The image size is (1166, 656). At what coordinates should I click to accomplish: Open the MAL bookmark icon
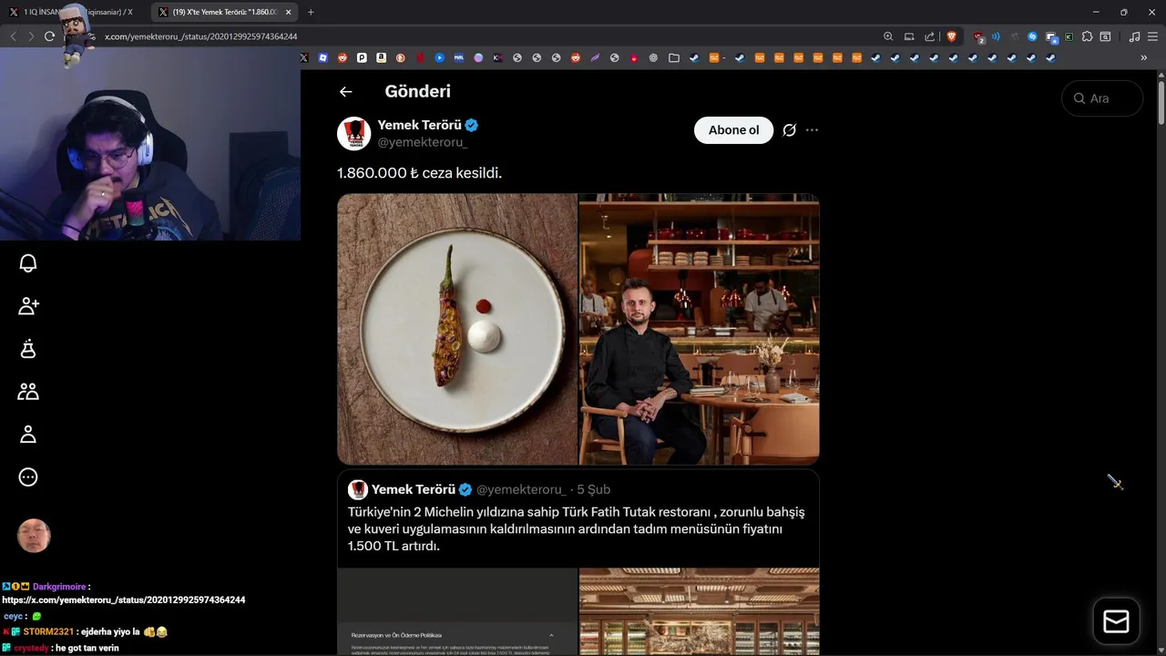(459, 57)
